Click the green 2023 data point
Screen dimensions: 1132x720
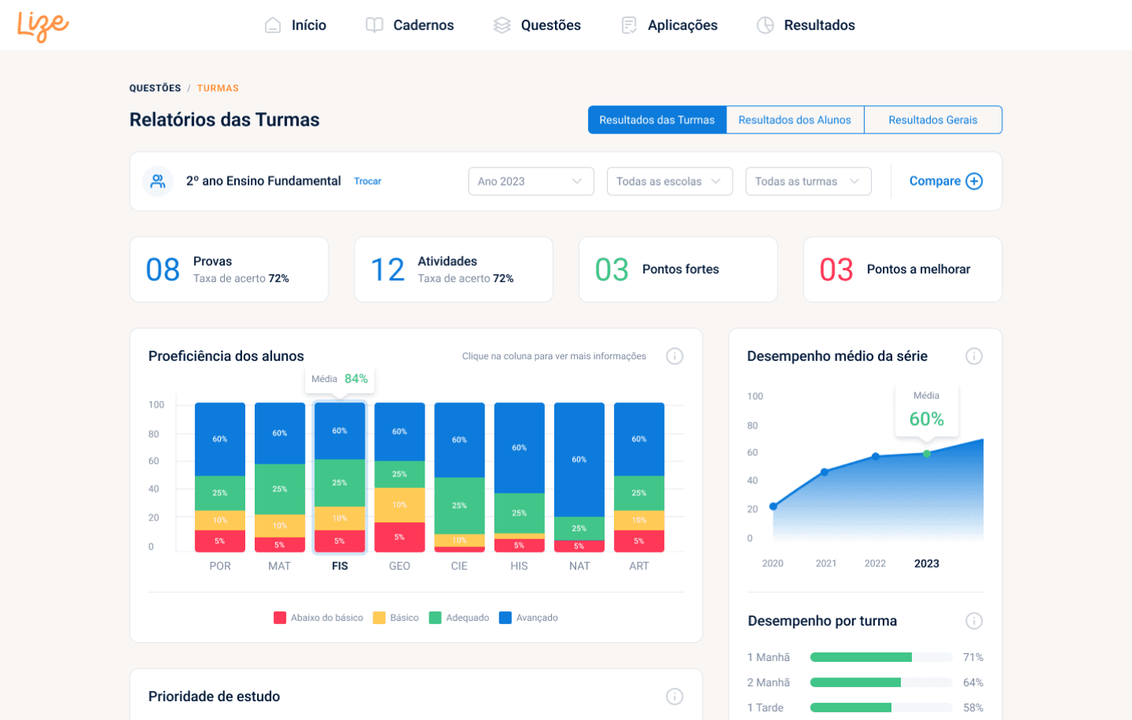point(927,454)
